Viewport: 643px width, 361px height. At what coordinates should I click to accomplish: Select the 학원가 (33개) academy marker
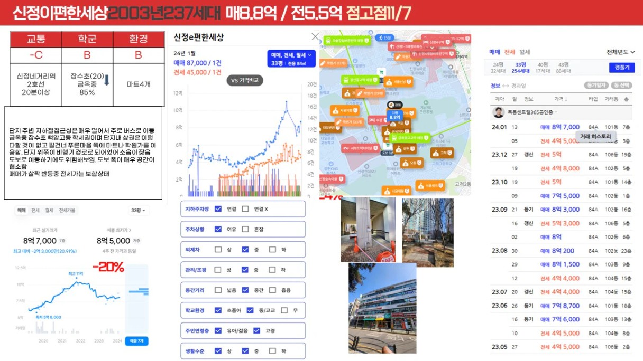click(348, 122)
